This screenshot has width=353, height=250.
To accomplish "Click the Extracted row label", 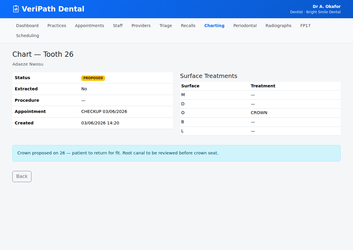I will (26, 89).
